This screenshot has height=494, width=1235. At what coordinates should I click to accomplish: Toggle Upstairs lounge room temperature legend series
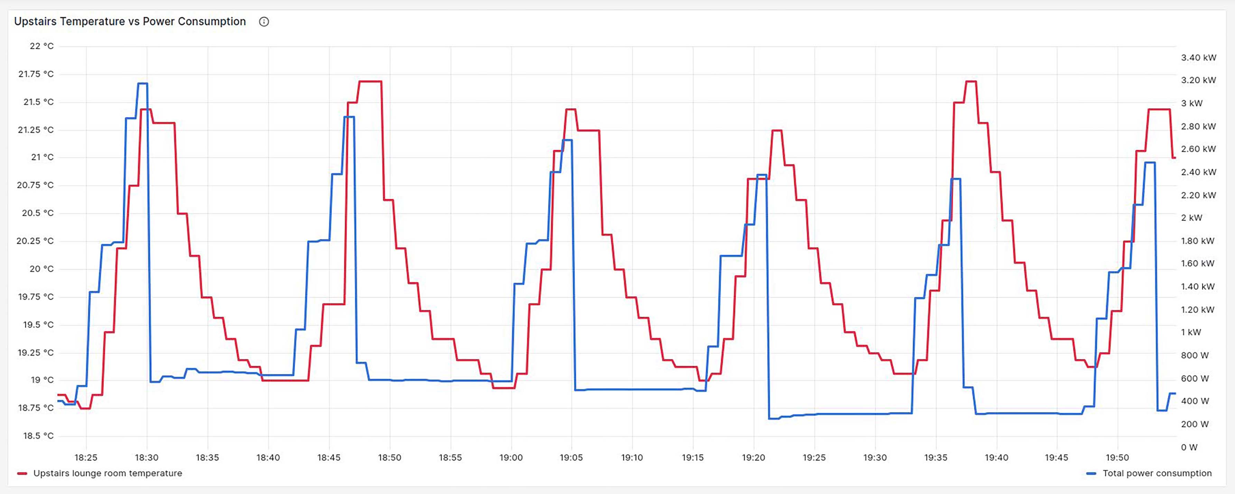coord(108,473)
